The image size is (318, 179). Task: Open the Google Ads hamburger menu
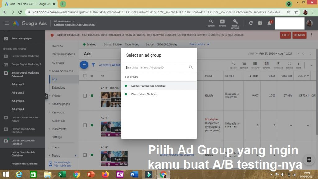[7, 23]
